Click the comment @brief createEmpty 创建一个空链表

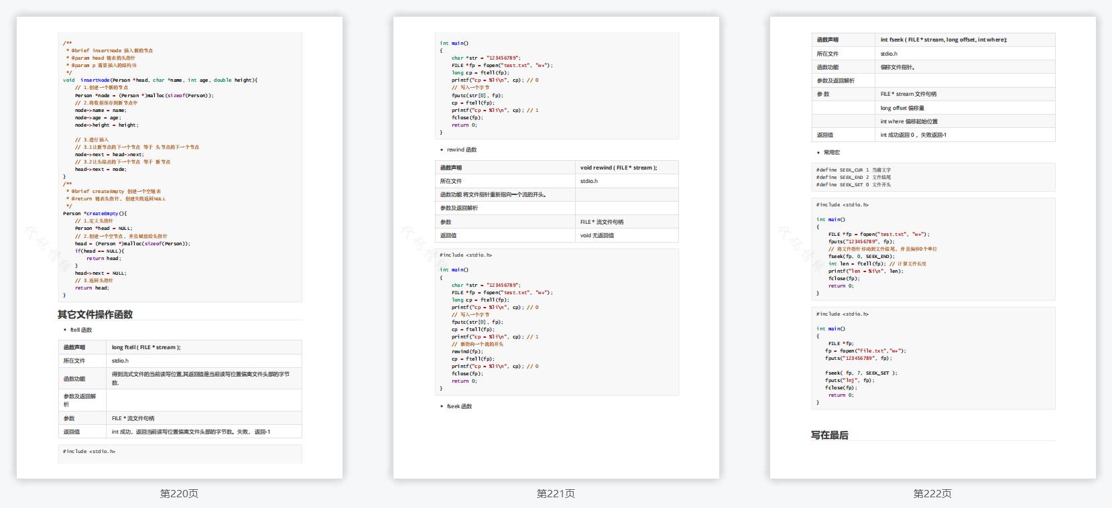(114, 191)
